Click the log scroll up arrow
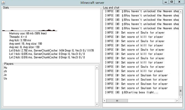185x110 pixels. click(181, 12)
